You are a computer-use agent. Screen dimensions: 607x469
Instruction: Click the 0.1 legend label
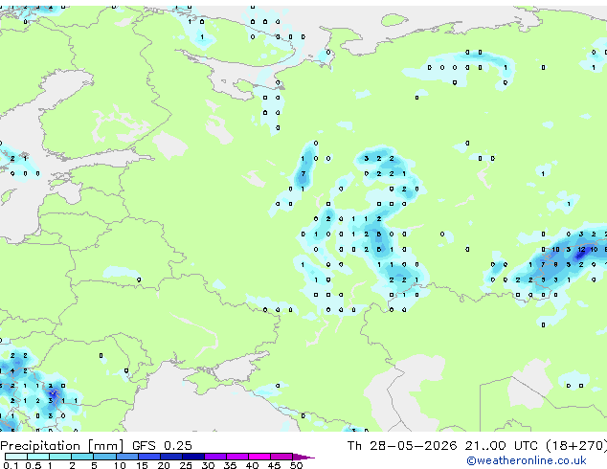pyautogui.click(x=11, y=465)
